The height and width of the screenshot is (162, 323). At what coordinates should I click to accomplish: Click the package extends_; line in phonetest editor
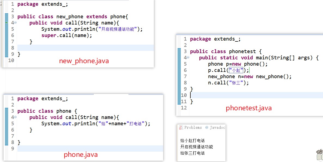215,39
